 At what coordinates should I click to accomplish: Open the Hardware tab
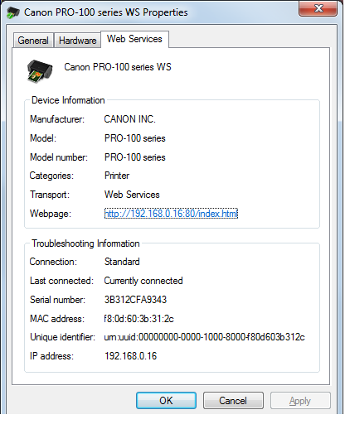[78, 41]
